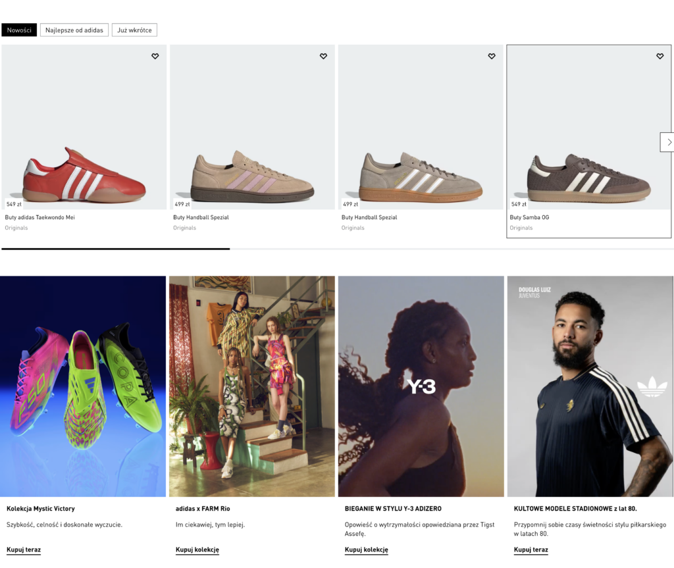Click the carousel progress scrollbar

tap(116, 249)
